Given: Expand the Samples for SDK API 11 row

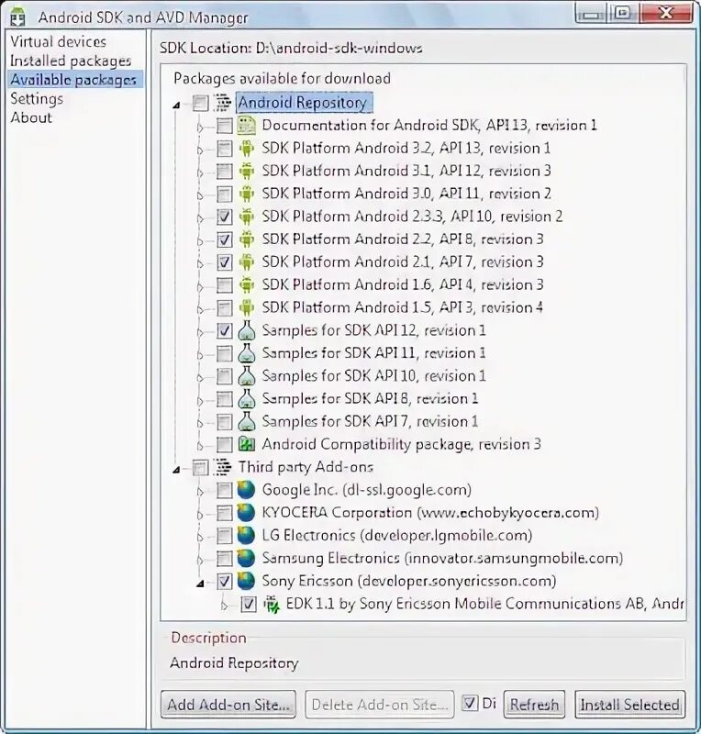Looking at the screenshot, I should [200, 355].
